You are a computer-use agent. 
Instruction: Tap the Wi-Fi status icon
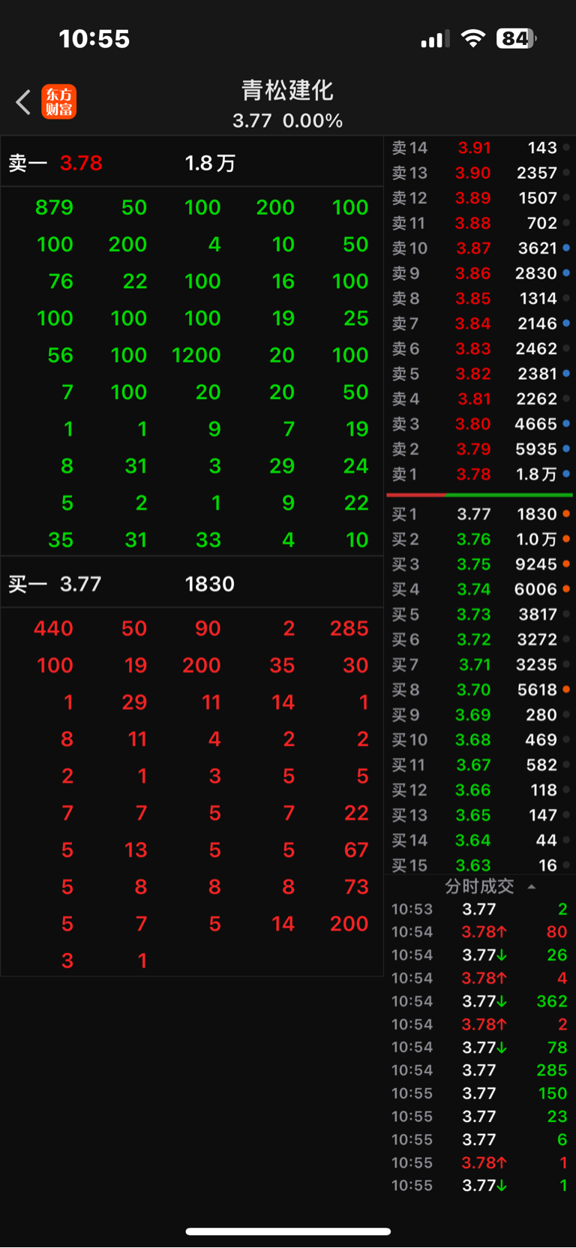(x=472, y=38)
